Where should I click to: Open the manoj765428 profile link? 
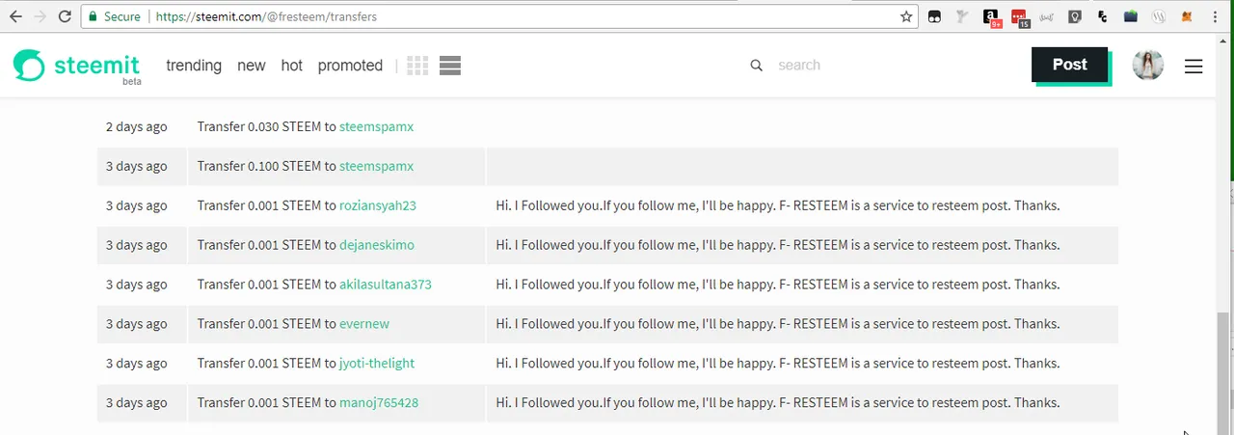379,403
